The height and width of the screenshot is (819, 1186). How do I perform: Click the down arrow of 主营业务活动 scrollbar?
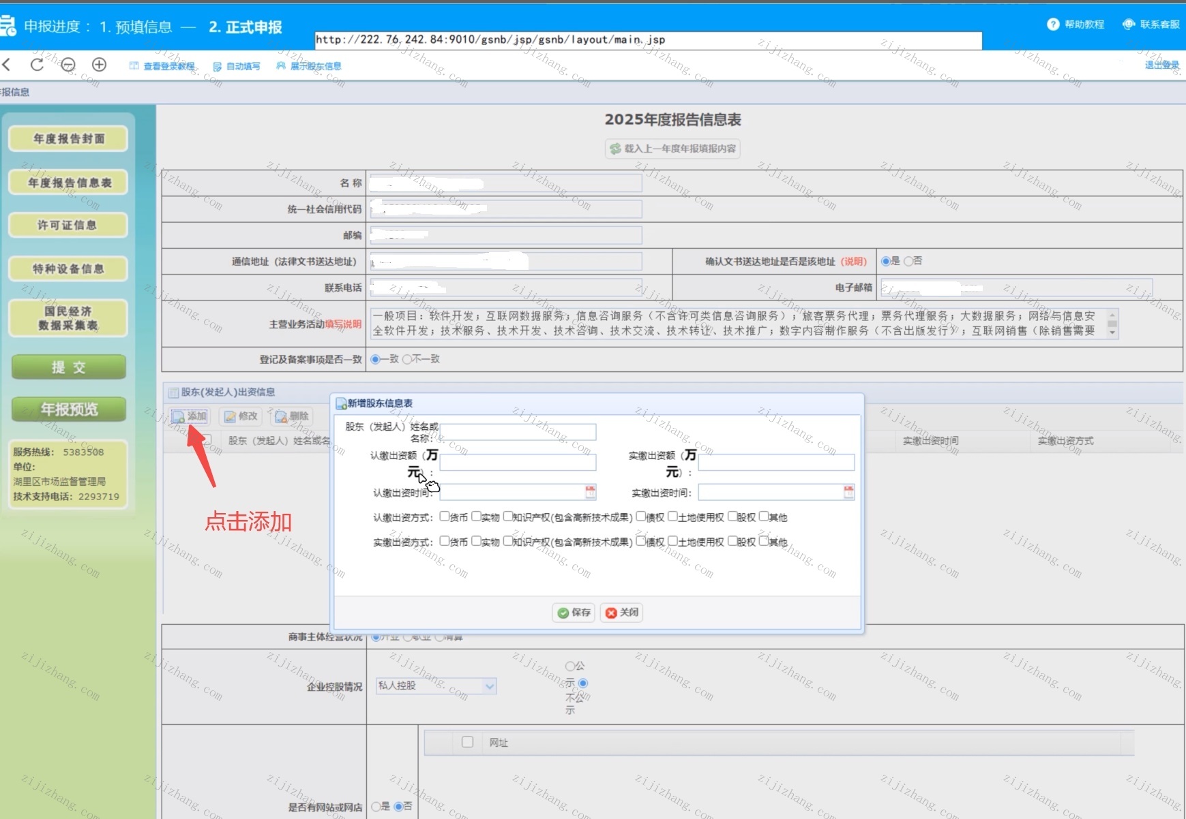(1112, 333)
